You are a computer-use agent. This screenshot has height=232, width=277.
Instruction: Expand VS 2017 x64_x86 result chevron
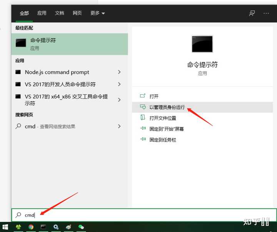coord(119,100)
